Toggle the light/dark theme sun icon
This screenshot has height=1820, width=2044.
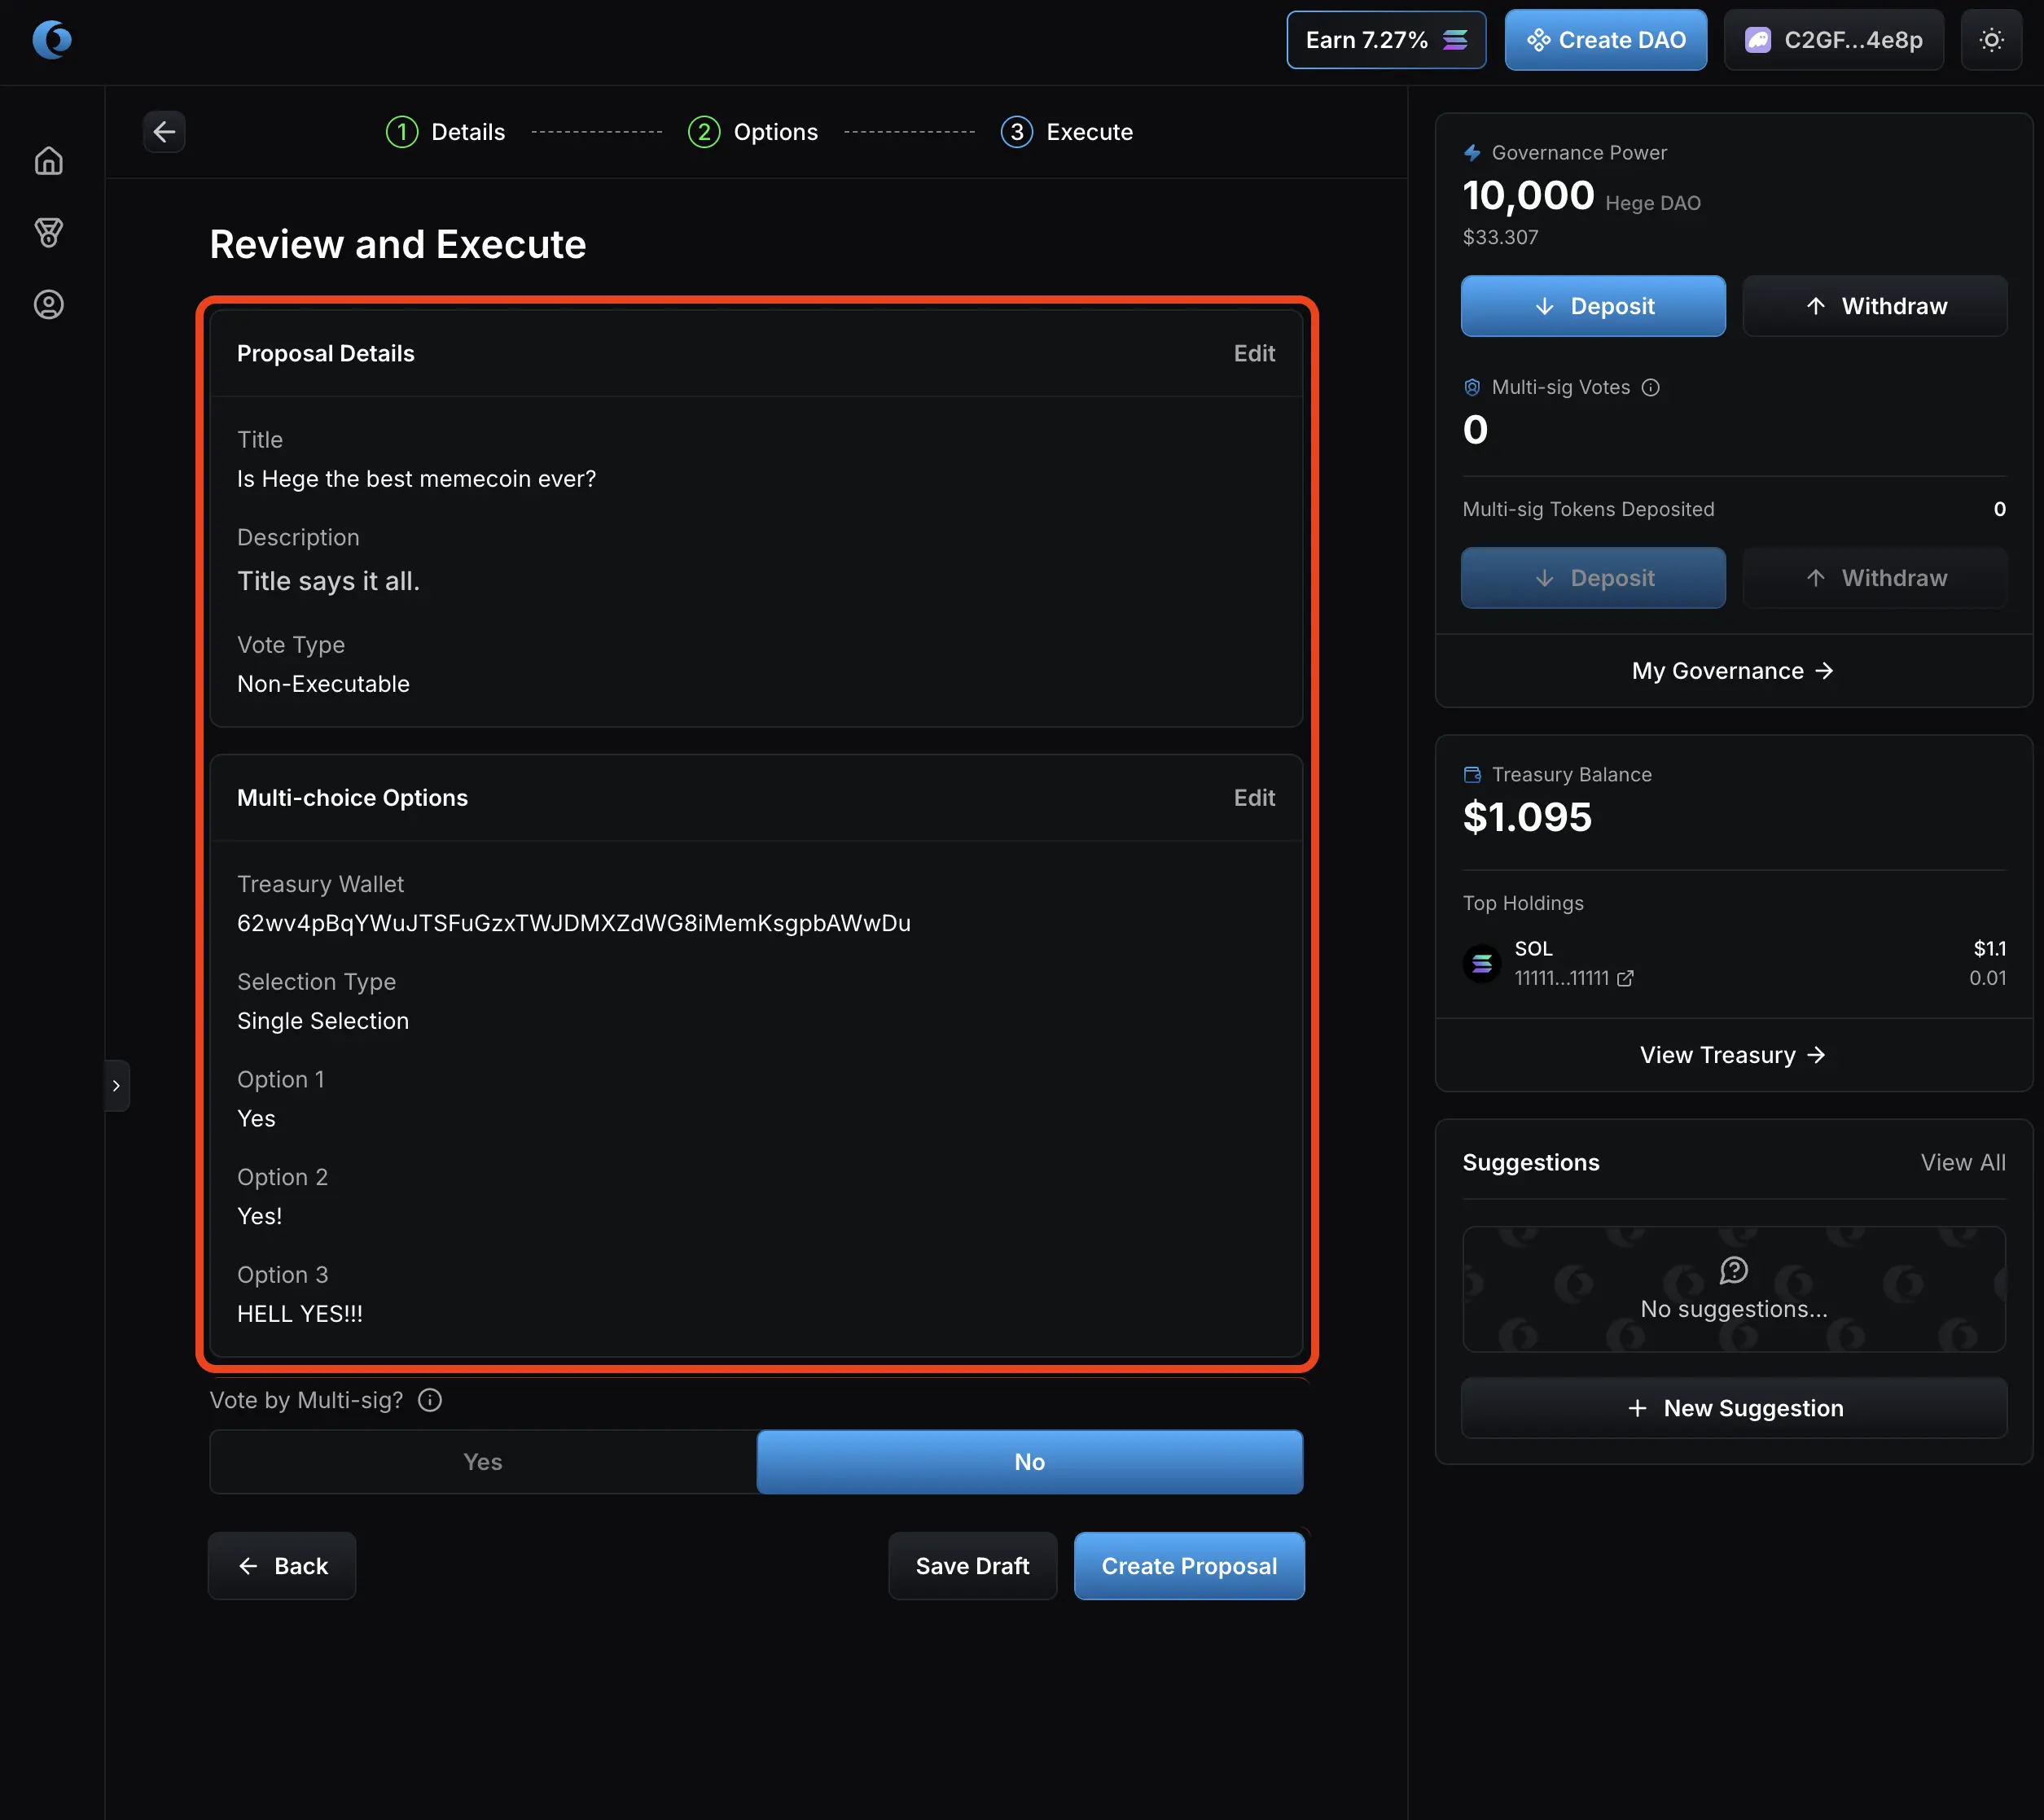tap(1991, 40)
